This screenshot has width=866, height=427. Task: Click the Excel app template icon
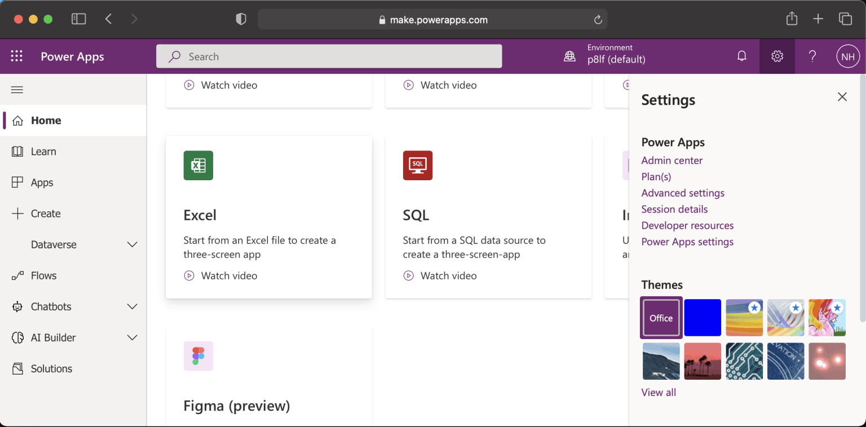(198, 165)
